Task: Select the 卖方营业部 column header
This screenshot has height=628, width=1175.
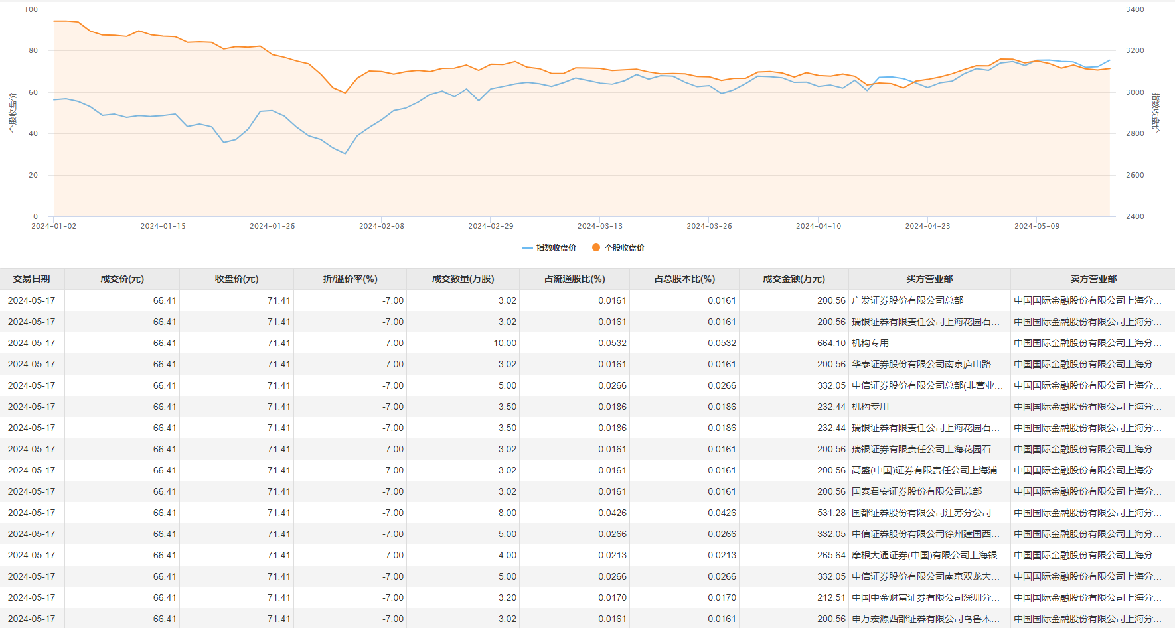Action: tap(1093, 279)
